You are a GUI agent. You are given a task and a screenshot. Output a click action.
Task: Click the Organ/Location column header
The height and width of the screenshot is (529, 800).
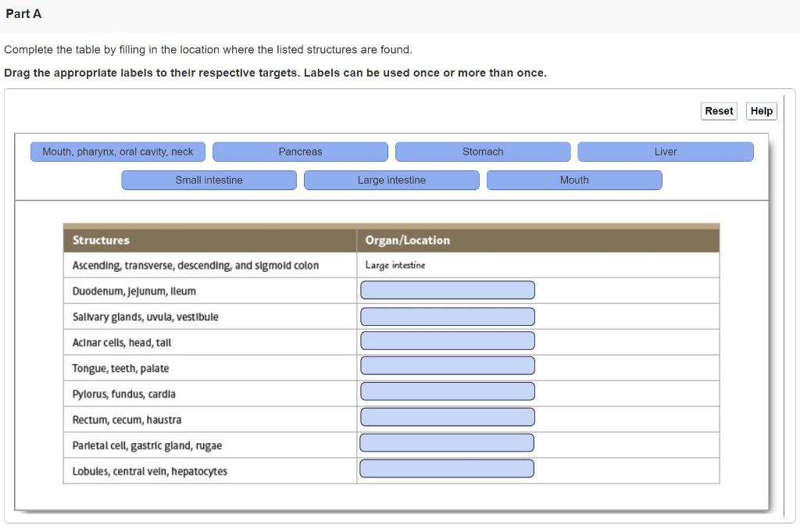(407, 240)
